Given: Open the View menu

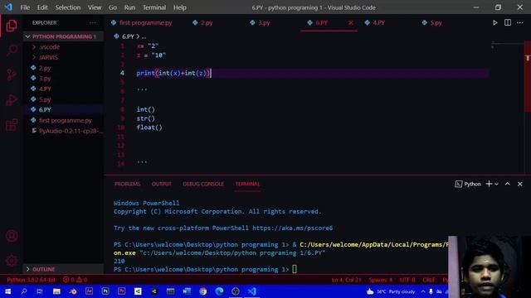Looking at the screenshot, I should (95, 7).
